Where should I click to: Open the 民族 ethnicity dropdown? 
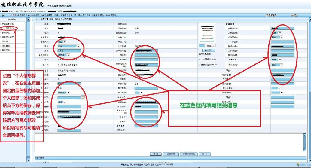[x=78, y=47]
